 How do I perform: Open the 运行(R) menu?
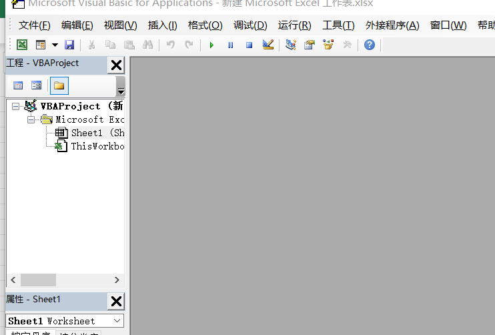[x=295, y=25]
